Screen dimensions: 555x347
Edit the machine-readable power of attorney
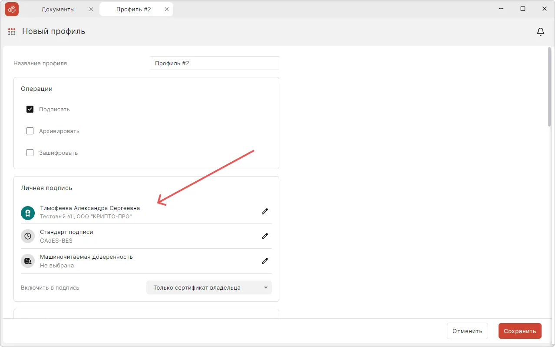pos(264,261)
